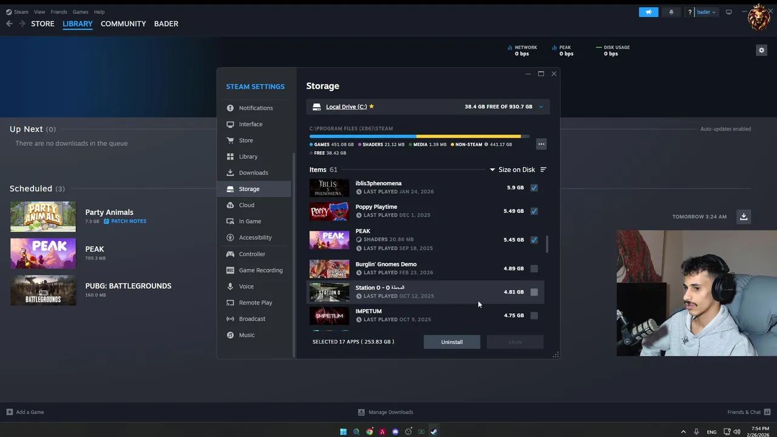Check the Station 0 checkbox
Screen dimensions: 777x437
pyautogui.click(x=534, y=292)
